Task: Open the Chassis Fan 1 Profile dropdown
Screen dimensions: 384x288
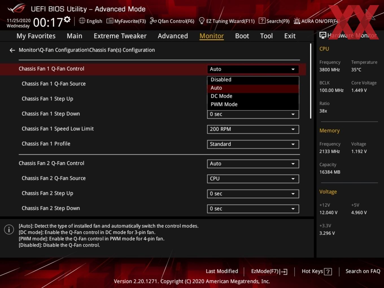Action: pyautogui.click(x=253, y=144)
